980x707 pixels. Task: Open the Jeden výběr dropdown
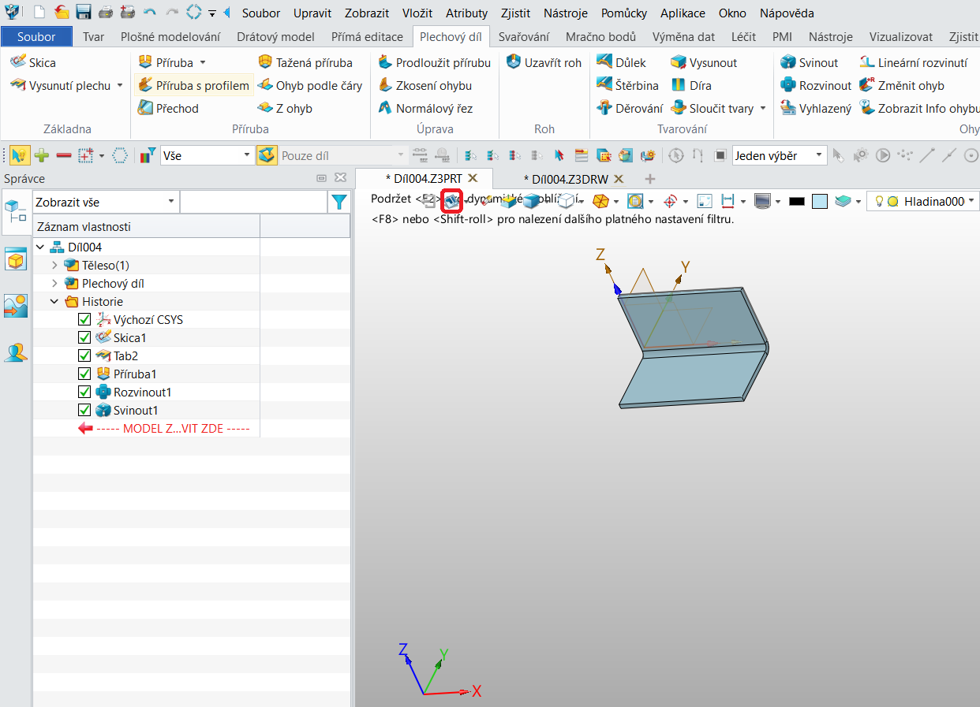click(x=780, y=155)
